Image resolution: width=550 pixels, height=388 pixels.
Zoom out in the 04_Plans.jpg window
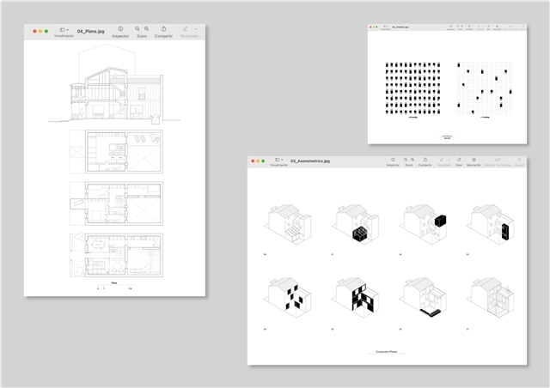(137, 29)
